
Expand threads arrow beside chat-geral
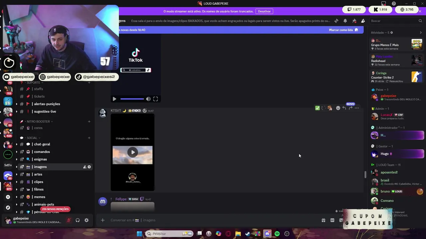(x=17, y=144)
